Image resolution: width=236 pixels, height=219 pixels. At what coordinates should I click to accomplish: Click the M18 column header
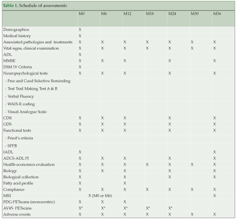(150, 14)
